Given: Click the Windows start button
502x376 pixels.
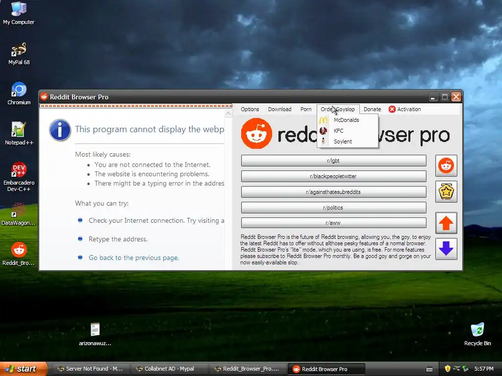Looking at the screenshot, I should click(x=24, y=369).
